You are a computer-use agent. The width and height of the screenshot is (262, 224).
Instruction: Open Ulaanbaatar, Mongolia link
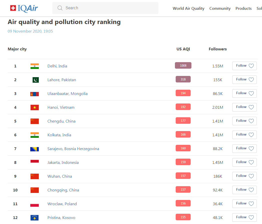click(68, 94)
